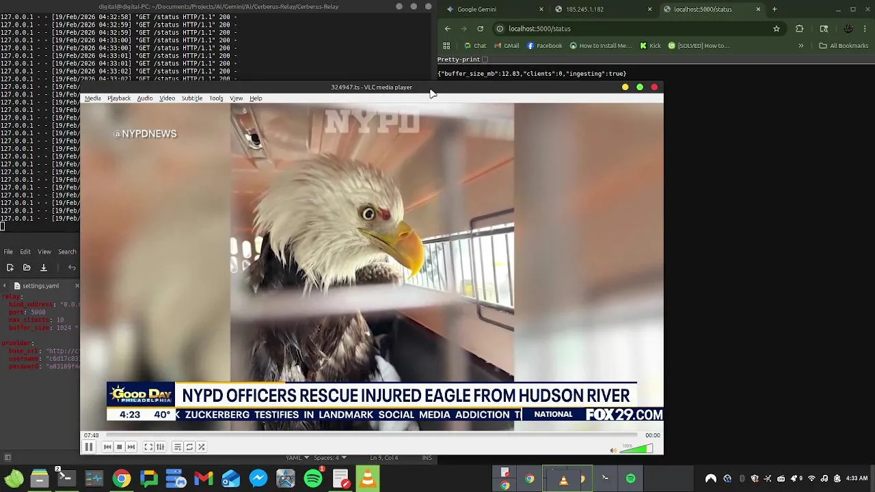Click save icon in text editor
Viewport: 875px width, 492px height.
pos(43,268)
